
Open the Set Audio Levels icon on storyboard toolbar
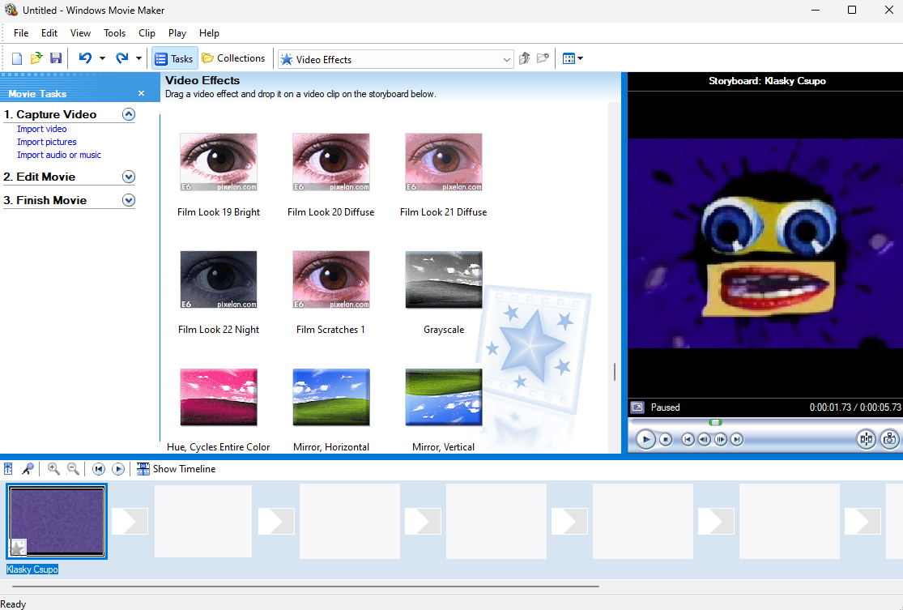pos(8,468)
